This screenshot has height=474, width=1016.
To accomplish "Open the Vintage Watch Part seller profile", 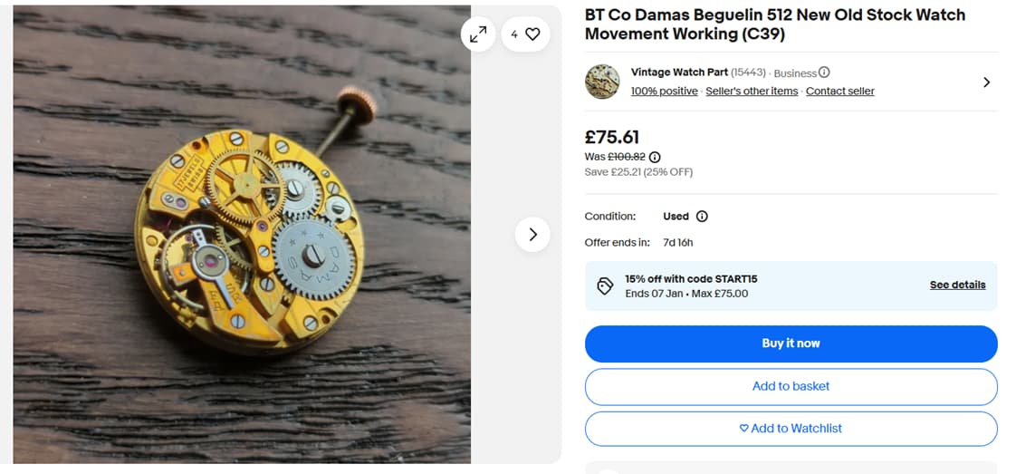I will pos(679,73).
